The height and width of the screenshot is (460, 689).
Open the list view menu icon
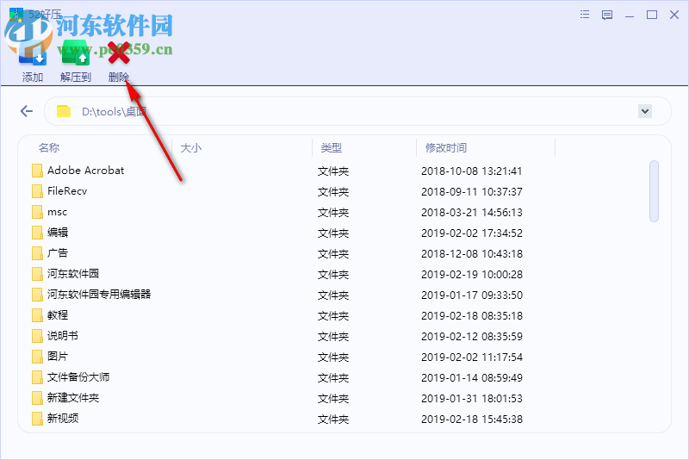pyautogui.click(x=585, y=15)
